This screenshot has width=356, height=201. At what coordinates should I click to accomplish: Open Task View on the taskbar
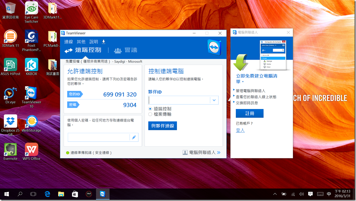[33, 194]
